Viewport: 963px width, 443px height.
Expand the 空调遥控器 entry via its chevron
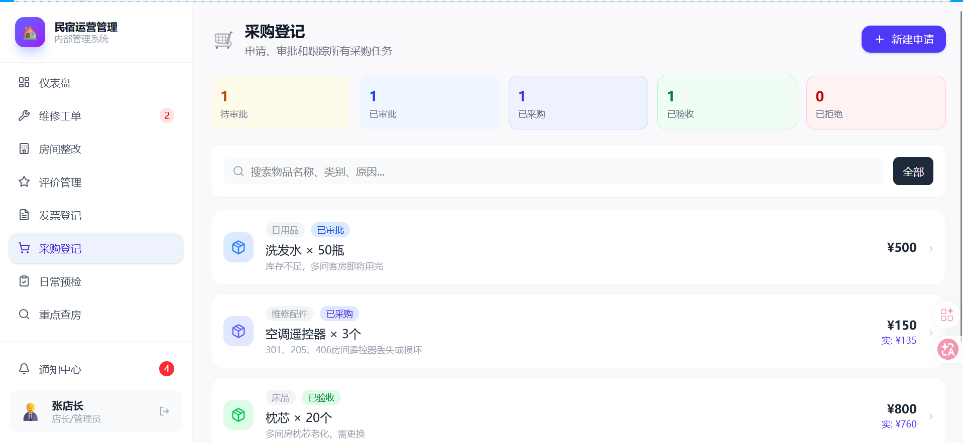pyautogui.click(x=931, y=333)
